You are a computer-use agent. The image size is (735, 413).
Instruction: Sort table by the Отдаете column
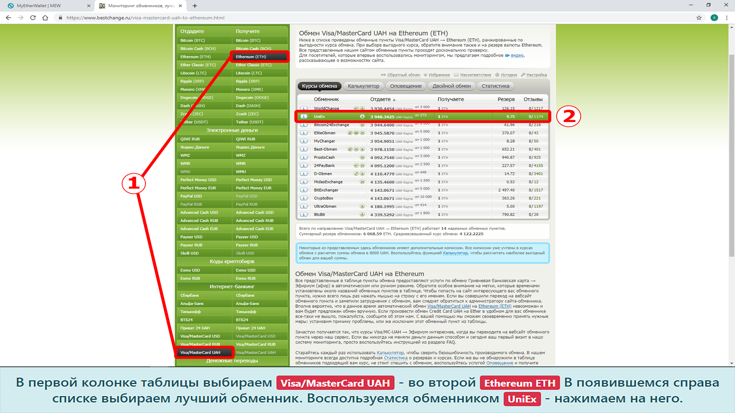pos(382,99)
